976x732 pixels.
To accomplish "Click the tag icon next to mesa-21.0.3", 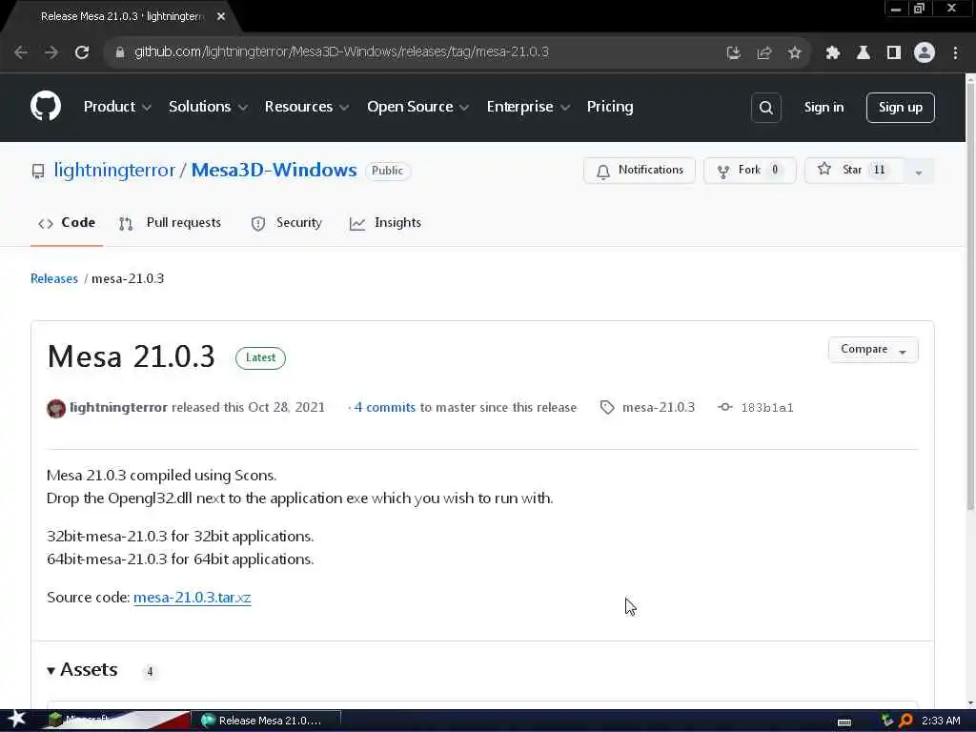I will click(x=607, y=408).
